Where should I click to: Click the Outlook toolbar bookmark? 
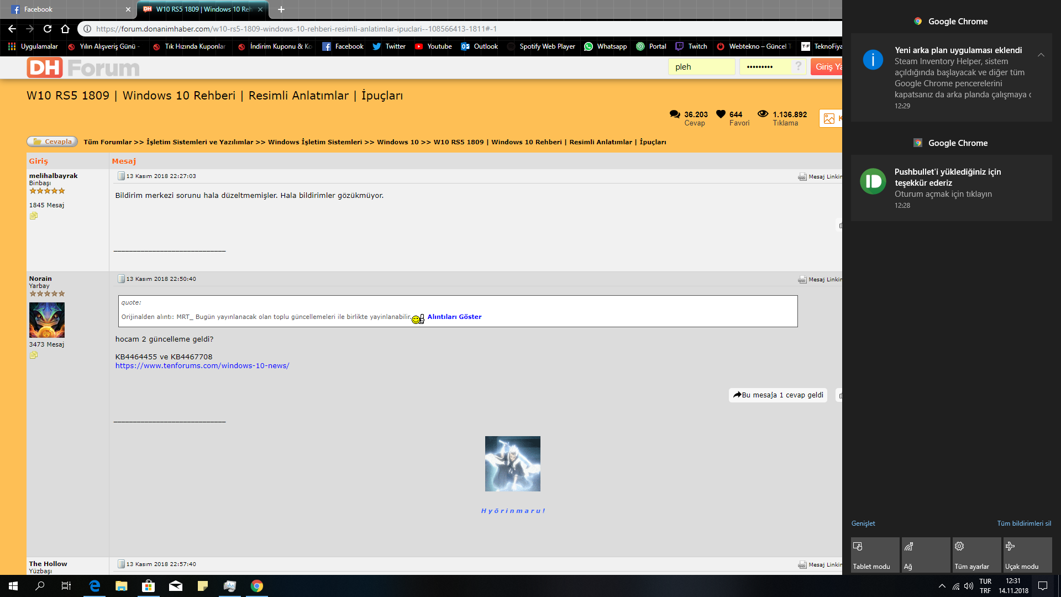(x=478, y=46)
